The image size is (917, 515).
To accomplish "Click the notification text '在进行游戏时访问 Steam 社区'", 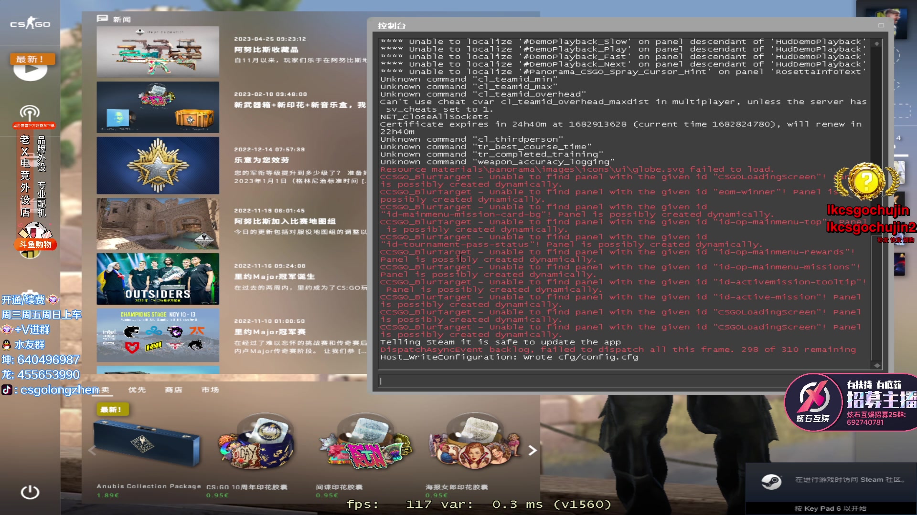I will 851,480.
